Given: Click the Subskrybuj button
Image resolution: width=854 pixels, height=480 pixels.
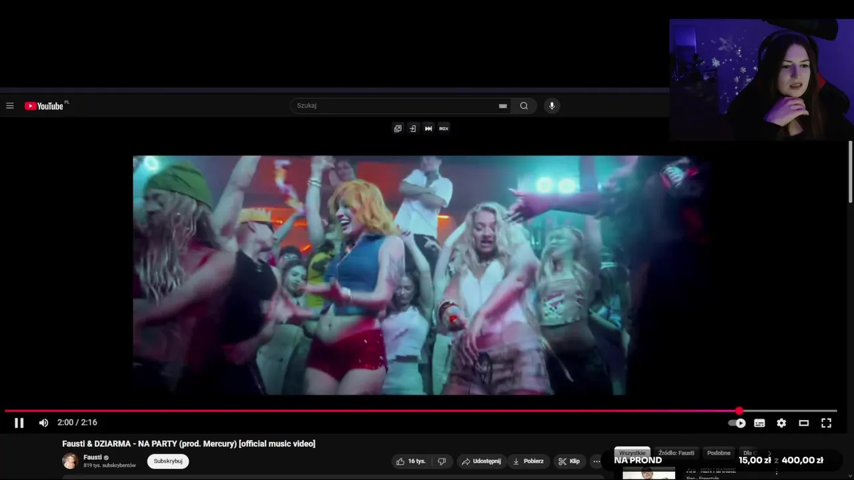Looking at the screenshot, I should (168, 461).
